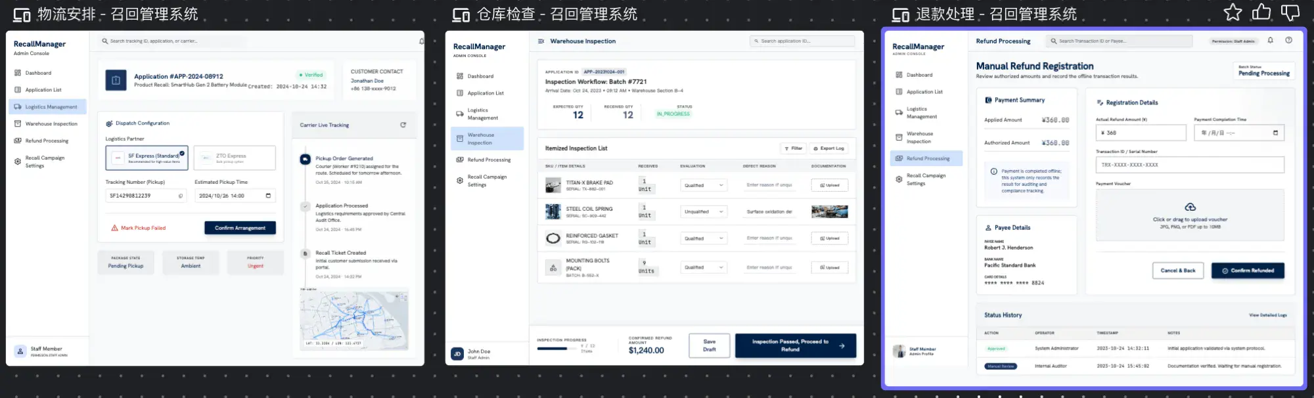Click Recall Ticket Created timeline marker
The width and height of the screenshot is (1314, 398).
click(x=305, y=254)
